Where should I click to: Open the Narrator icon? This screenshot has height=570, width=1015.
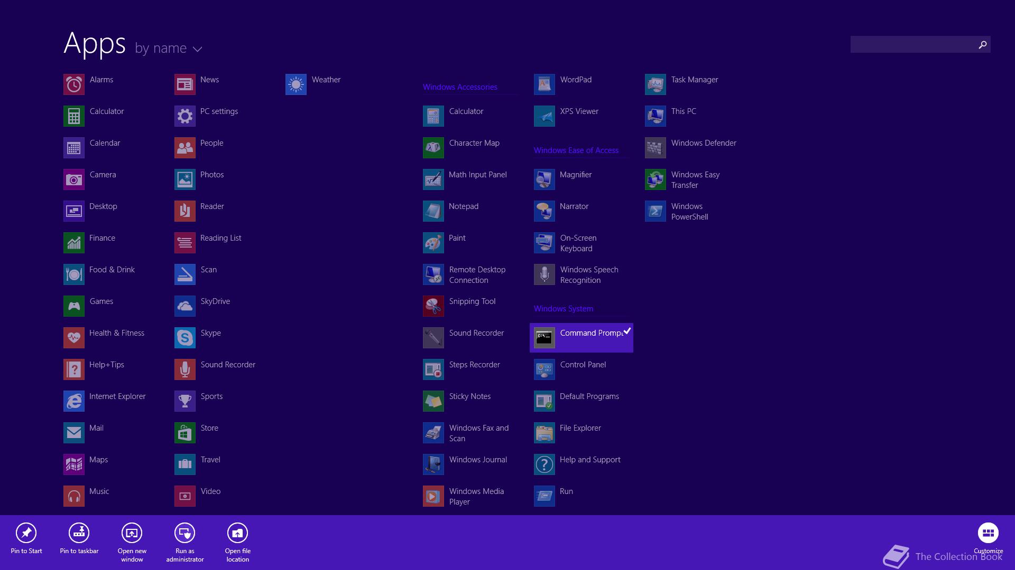[x=545, y=211]
